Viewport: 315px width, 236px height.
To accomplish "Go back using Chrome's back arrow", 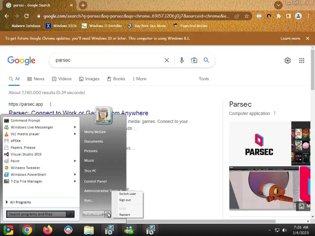I will click(x=7, y=16).
